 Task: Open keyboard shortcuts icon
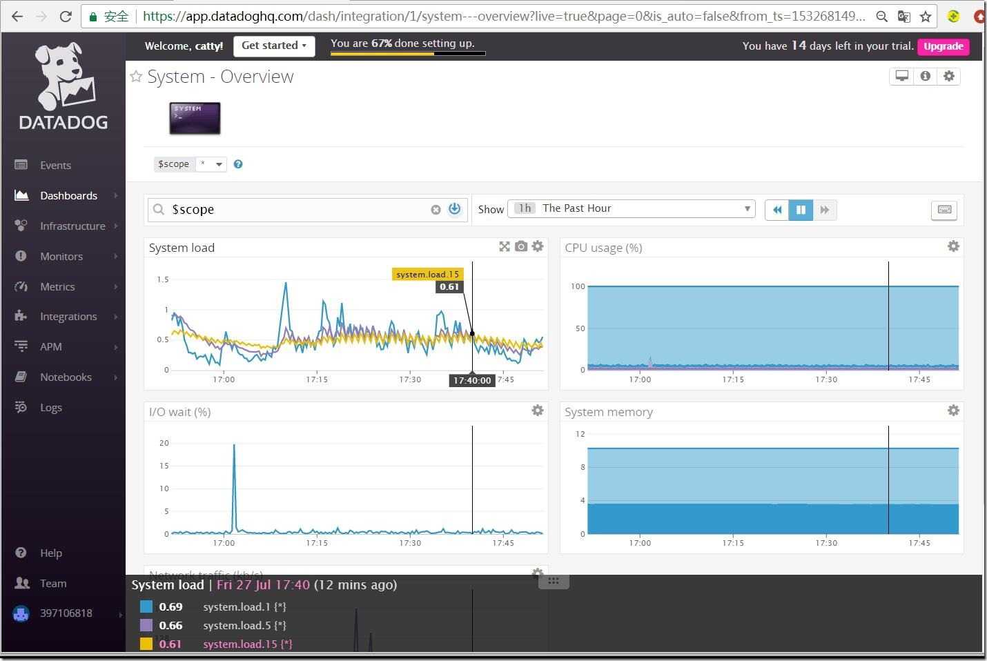(944, 210)
